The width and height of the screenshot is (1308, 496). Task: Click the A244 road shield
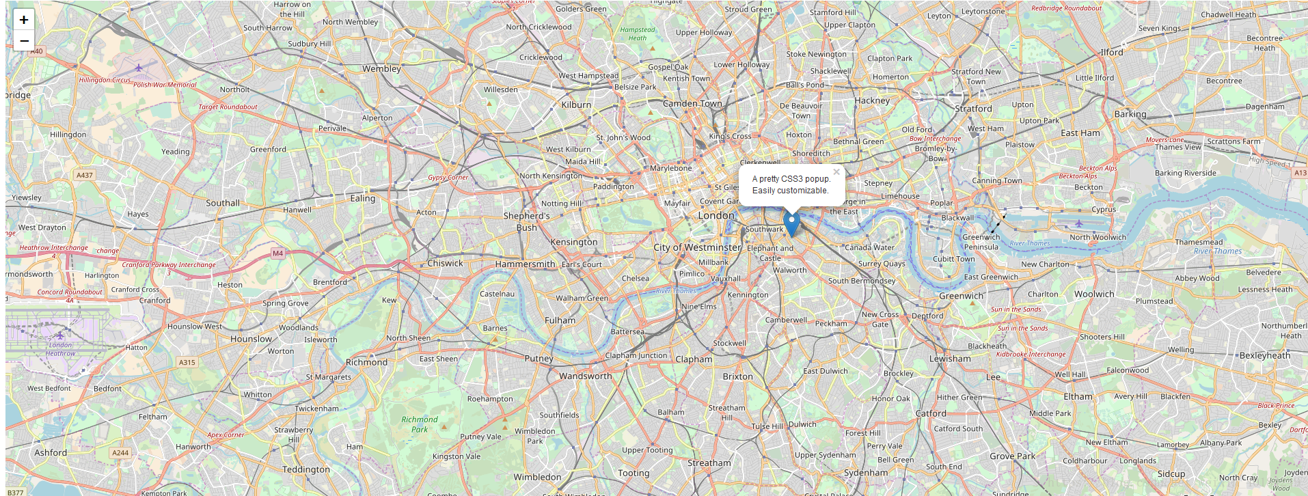coord(120,453)
